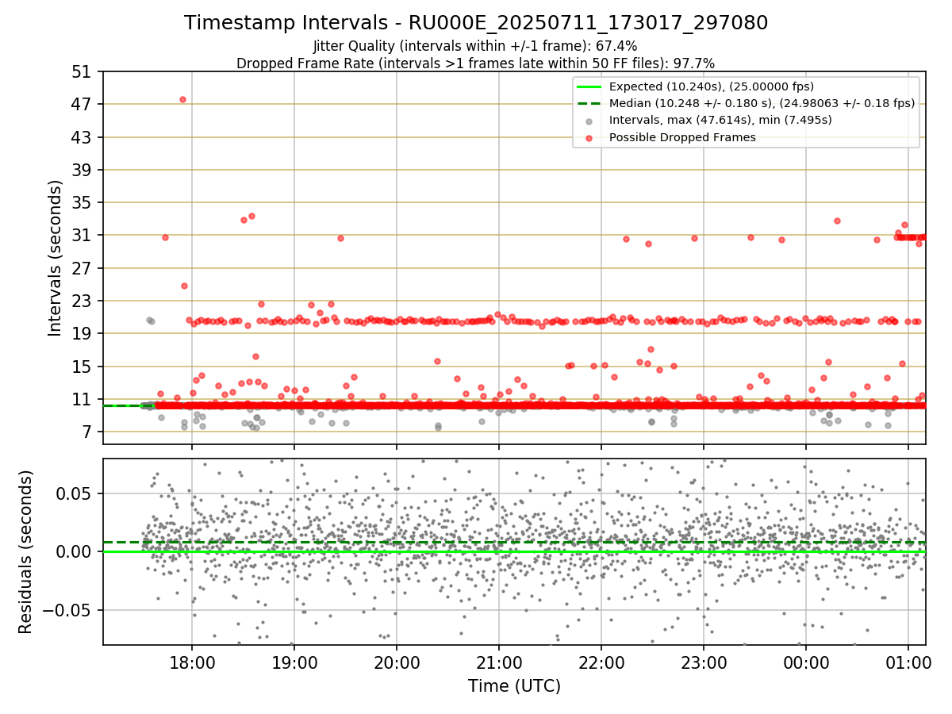
Task: Click the solid green line sample in legend
Action: click(589, 86)
